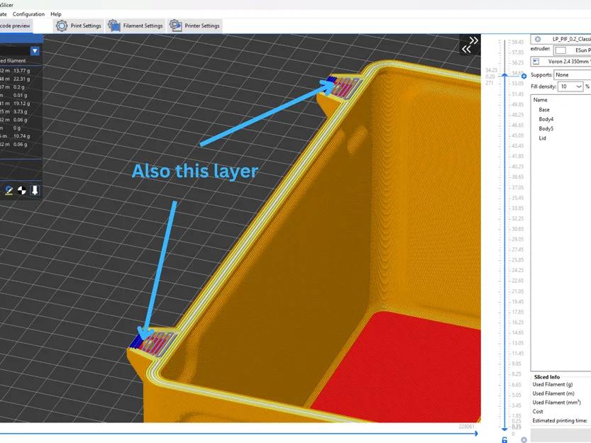Screen dimensions: 591x443
Task: Toggle the tool marker visibility icon in legend
Action: tap(35, 191)
